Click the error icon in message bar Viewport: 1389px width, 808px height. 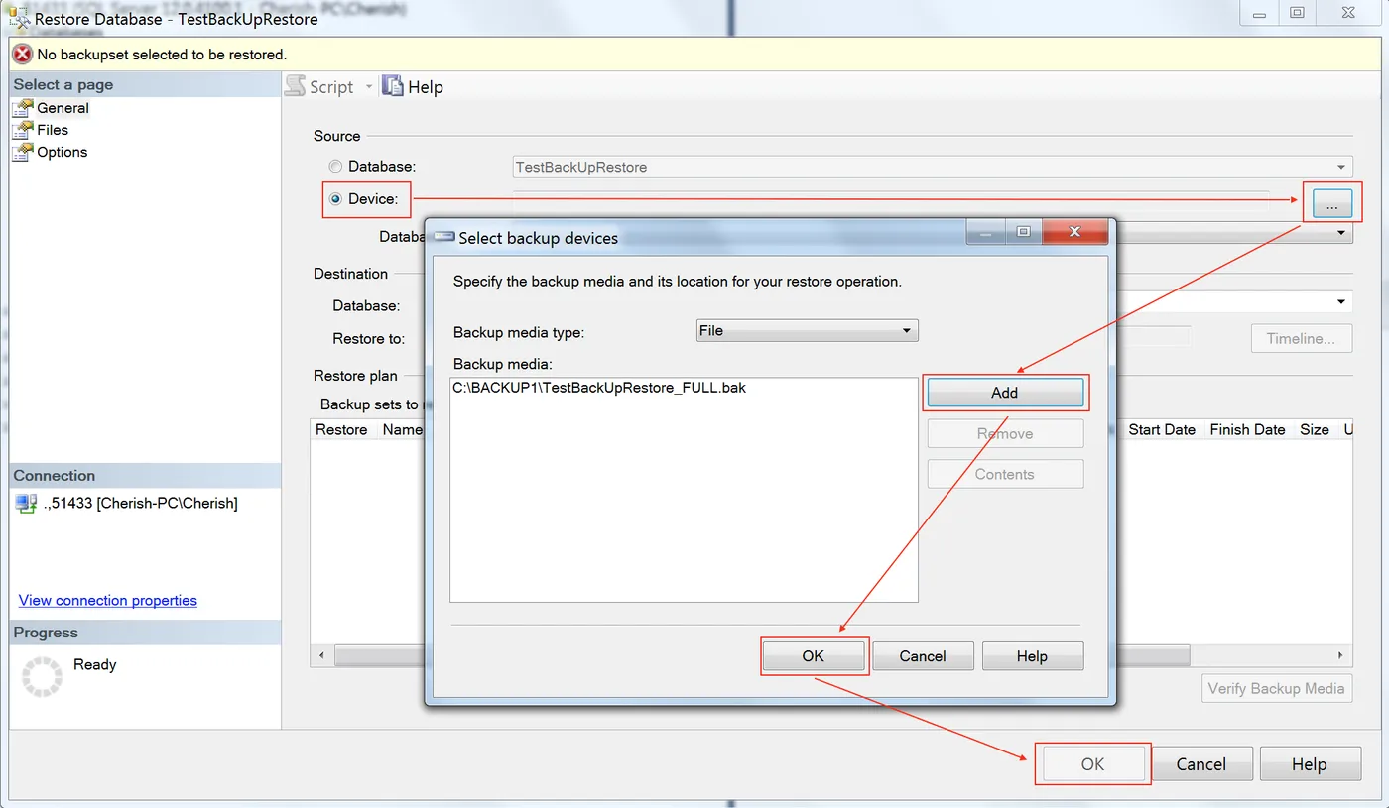click(x=22, y=55)
